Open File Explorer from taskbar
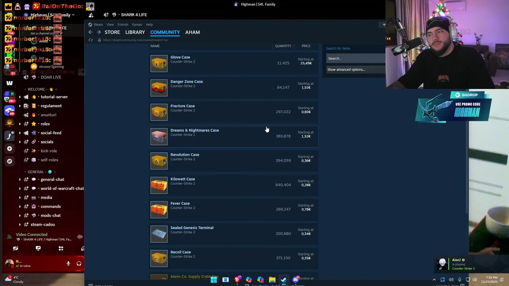 pyautogui.click(x=272, y=280)
